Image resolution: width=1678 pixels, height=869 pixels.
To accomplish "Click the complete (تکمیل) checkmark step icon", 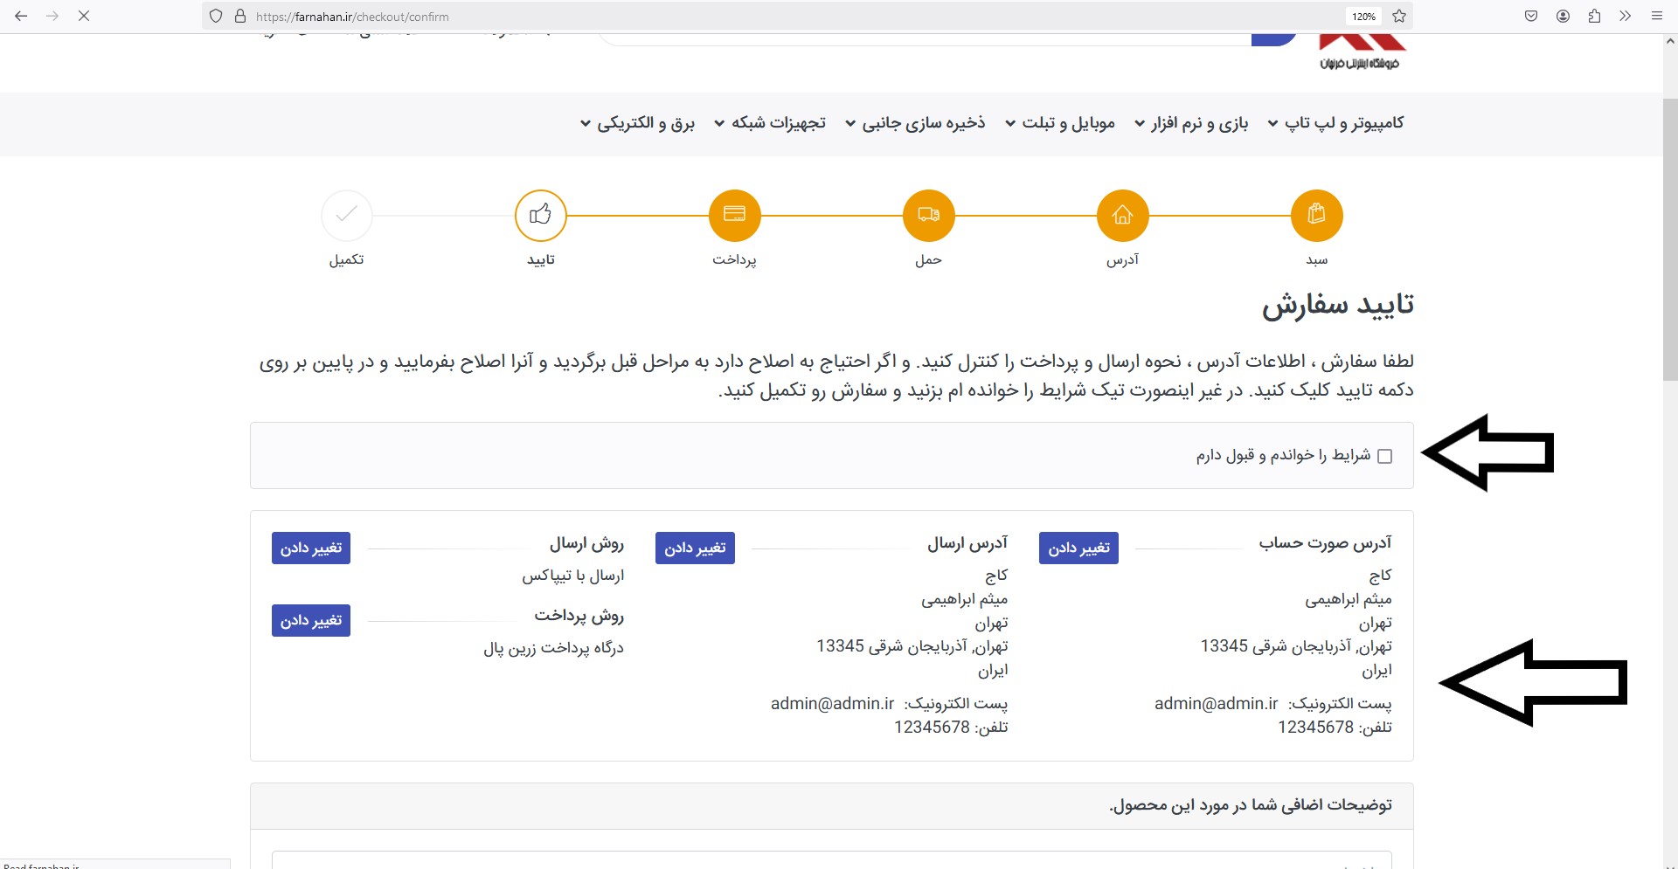I will pyautogui.click(x=347, y=215).
